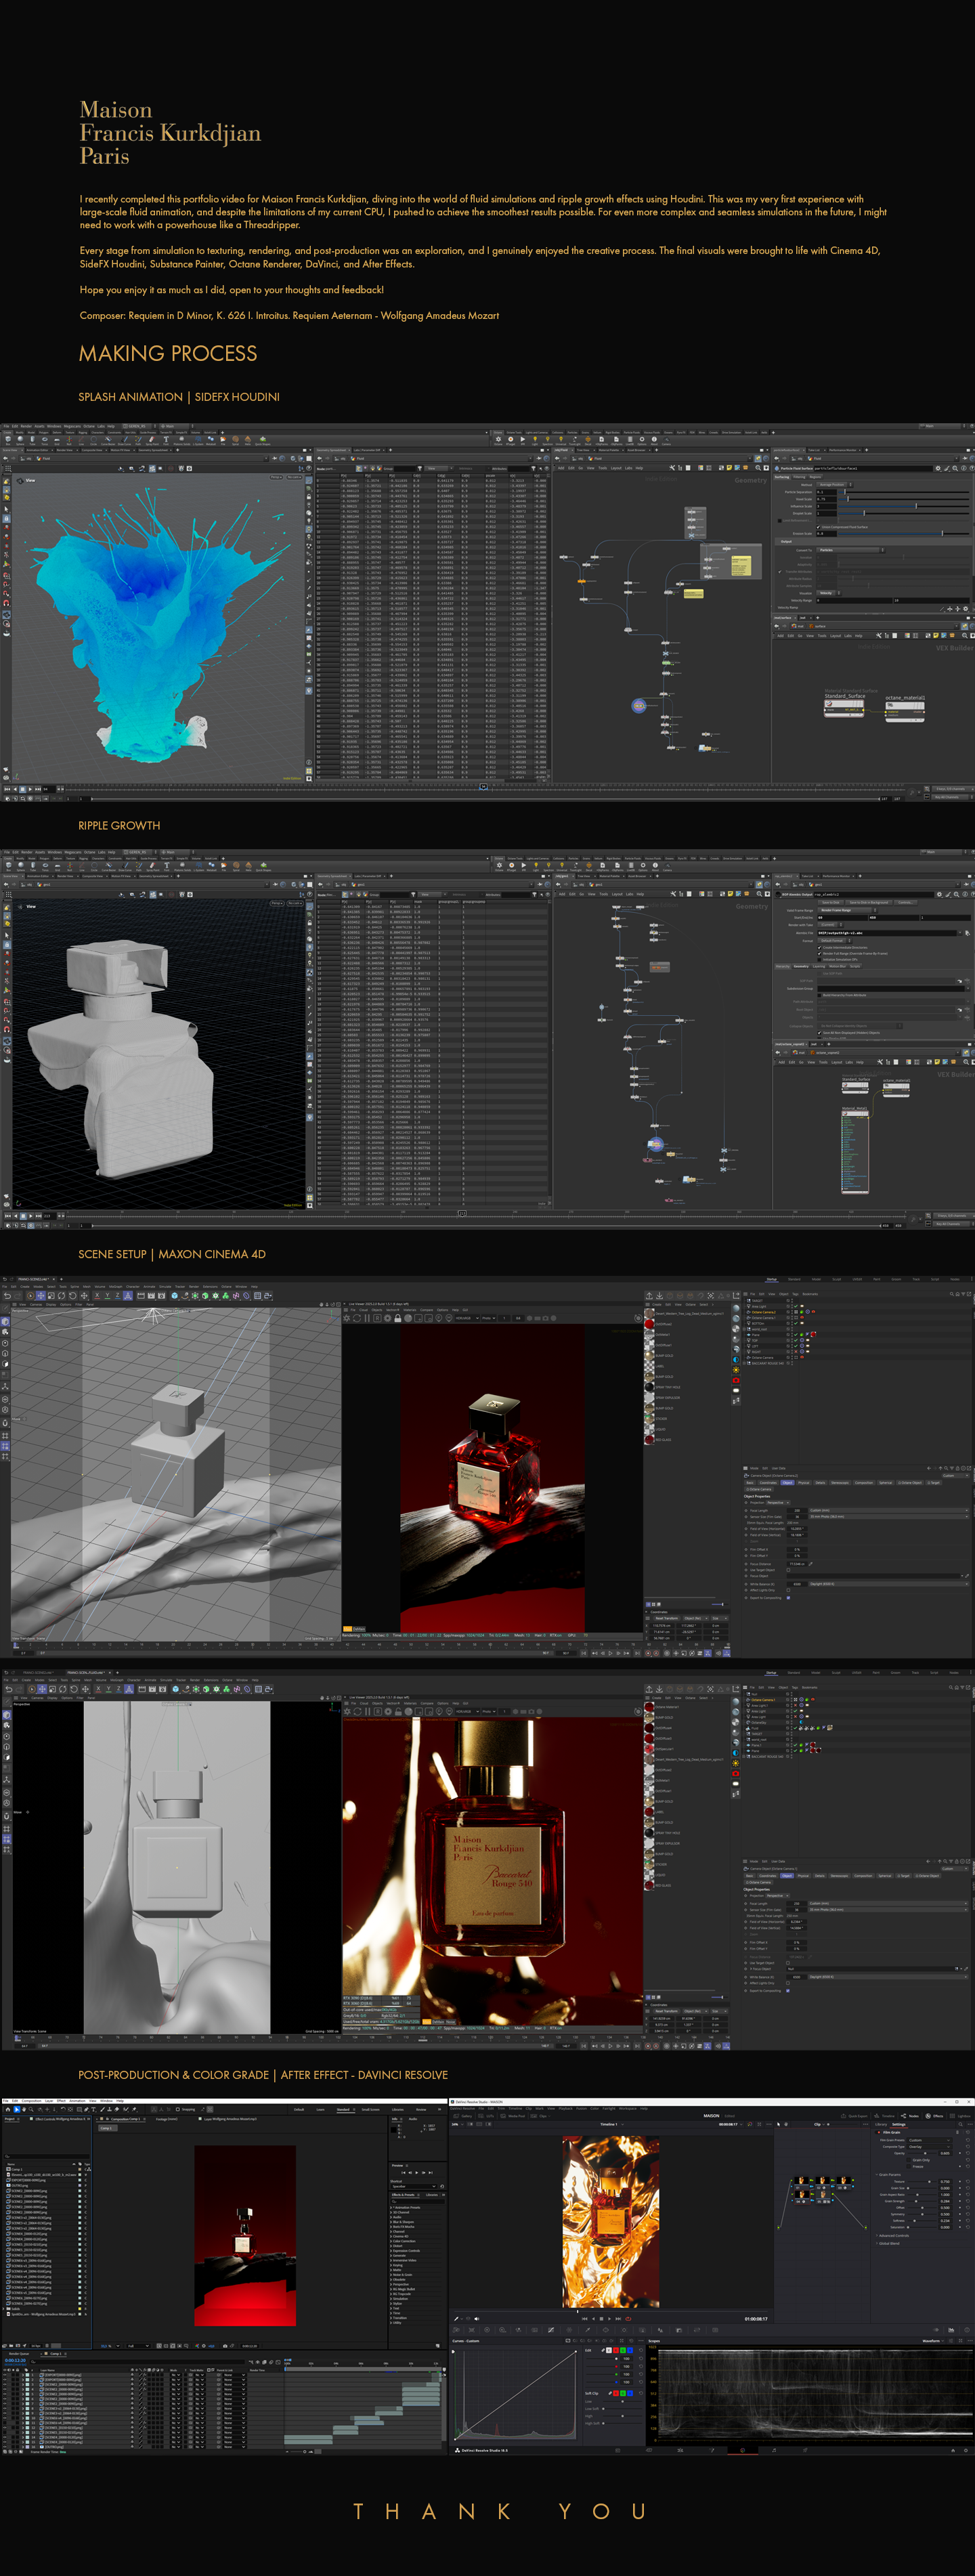
Task: Hide the top layer's eye in After Effects timeline
Action: pyautogui.click(x=5, y=2375)
